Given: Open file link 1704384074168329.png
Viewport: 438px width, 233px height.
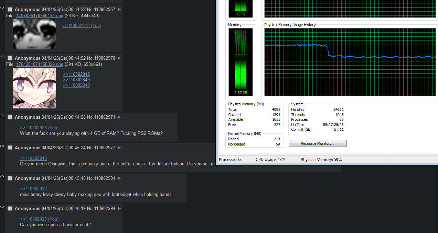Looking at the screenshot, I should (x=40, y=65).
